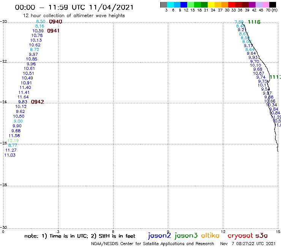Screen dimensions: 281x247
Task: Click the jason3 track value 9.17
Action: [248, 46]
